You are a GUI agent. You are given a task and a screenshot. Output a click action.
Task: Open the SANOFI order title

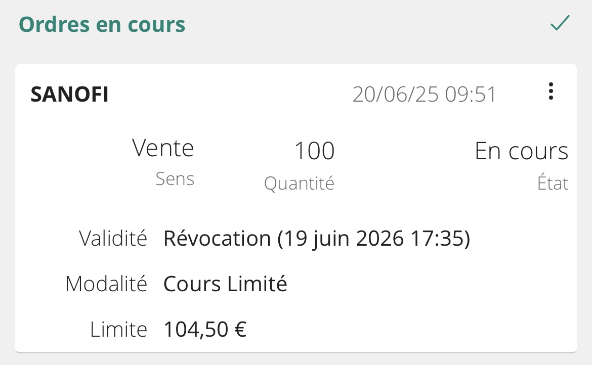[69, 94]
